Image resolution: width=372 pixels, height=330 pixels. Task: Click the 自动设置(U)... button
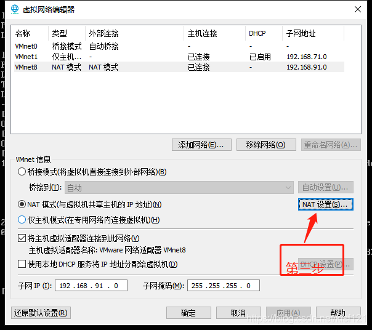[x=325, y=188]
